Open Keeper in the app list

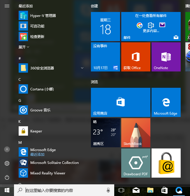[36, 131]
